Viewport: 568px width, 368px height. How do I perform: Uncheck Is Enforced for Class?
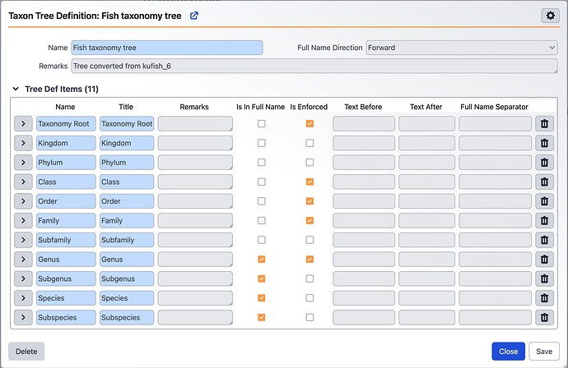(310, 182)
